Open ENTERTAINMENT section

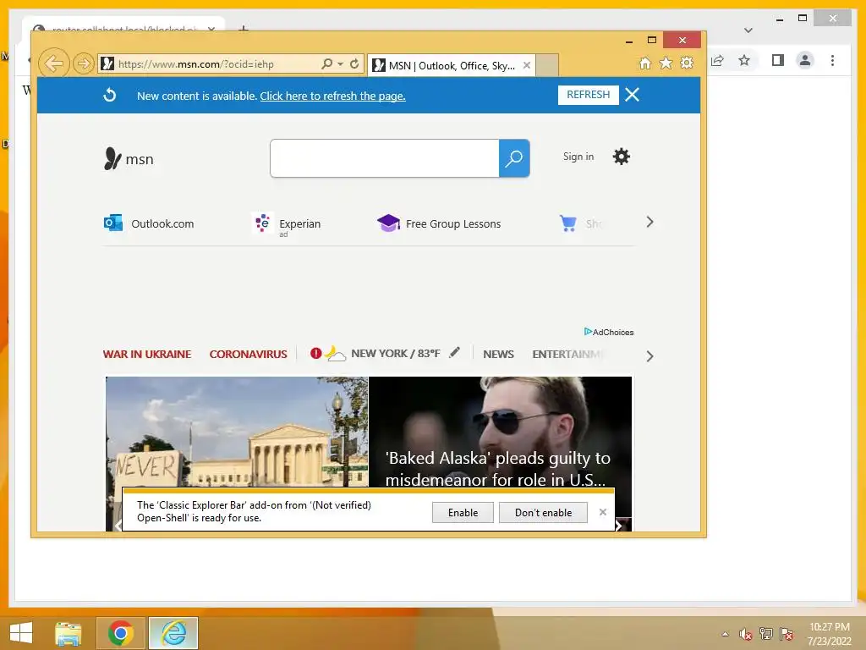(x=567, y=355)
